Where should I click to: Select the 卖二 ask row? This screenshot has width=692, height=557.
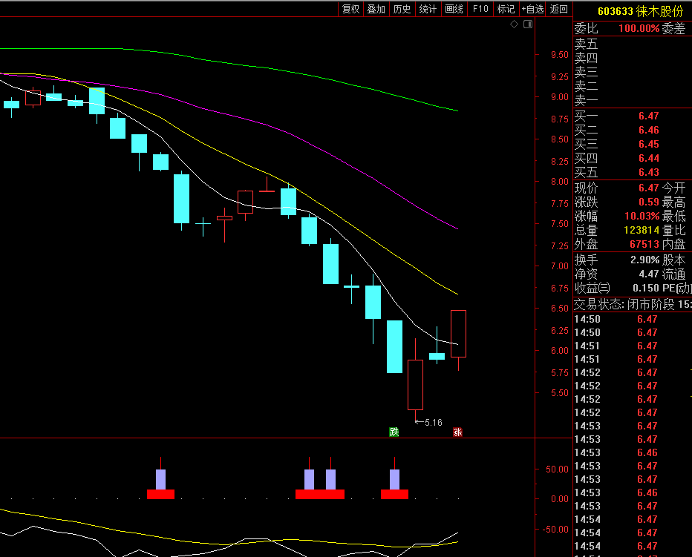tap(633, 86)
